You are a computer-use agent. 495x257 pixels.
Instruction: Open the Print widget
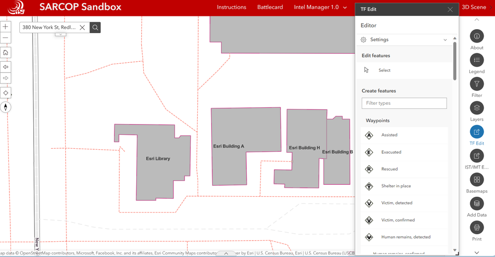coord(477,227)
